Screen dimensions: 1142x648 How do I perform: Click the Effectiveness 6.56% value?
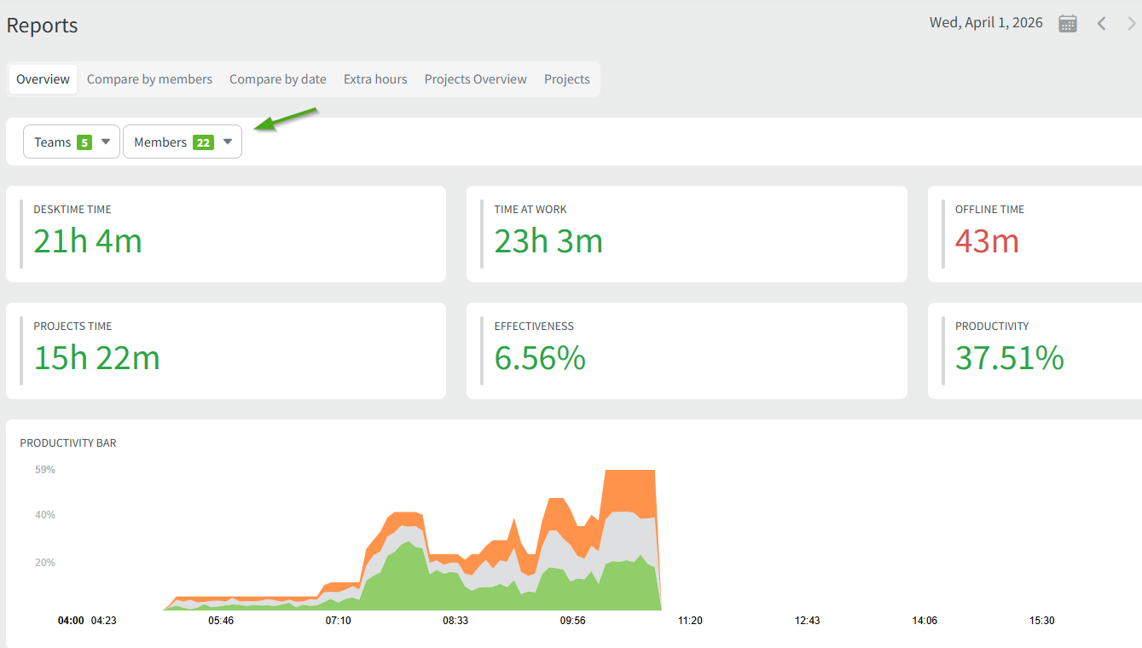pyautogui.click(x=540, y=358)
